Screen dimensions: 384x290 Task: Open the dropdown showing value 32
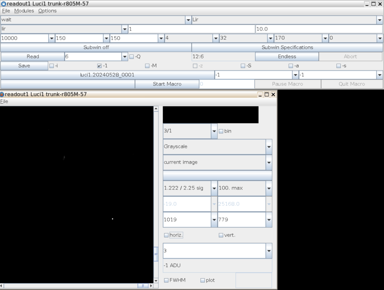[270, 38]
